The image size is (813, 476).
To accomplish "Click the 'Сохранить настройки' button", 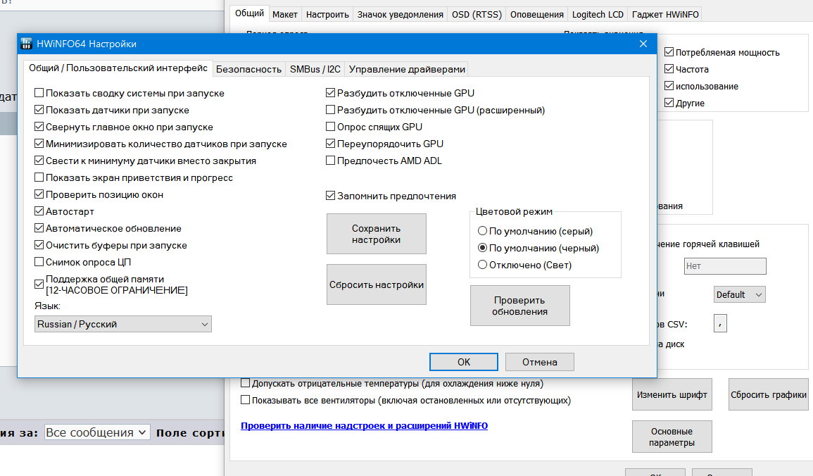I will (377, 234).
